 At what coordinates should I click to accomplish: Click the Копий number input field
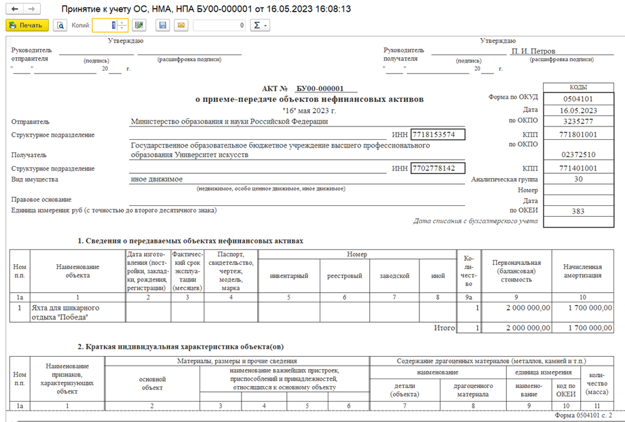tap(105, 25)
